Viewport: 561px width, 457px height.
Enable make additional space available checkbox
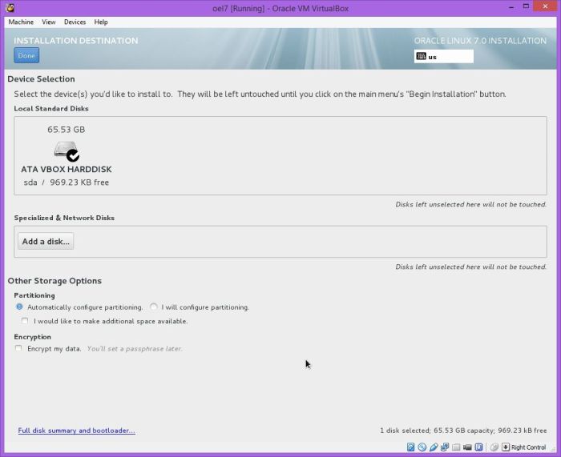tap(26, 322)
